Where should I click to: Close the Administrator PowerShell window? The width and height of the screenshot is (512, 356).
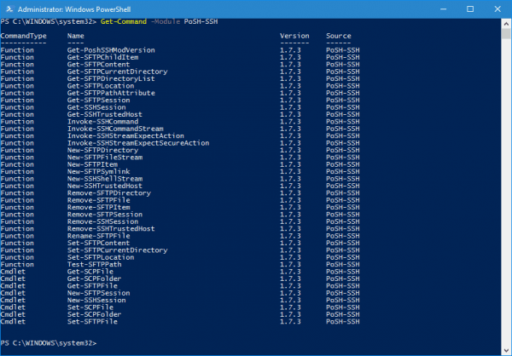coord(497,9)
